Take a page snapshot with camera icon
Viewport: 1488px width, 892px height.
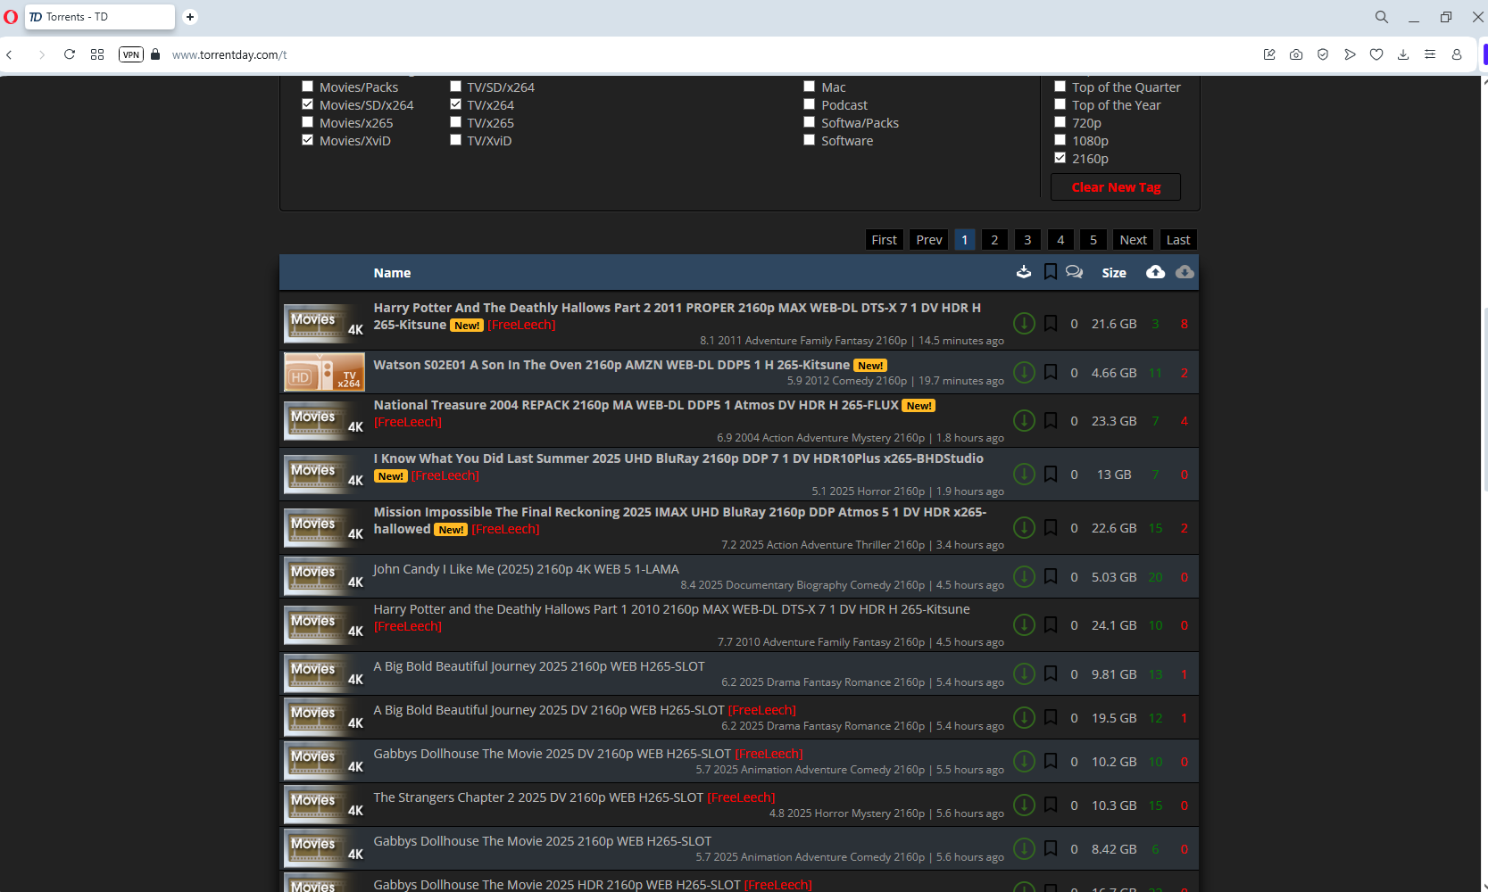pyautogui.click(x=1296, y=54)
